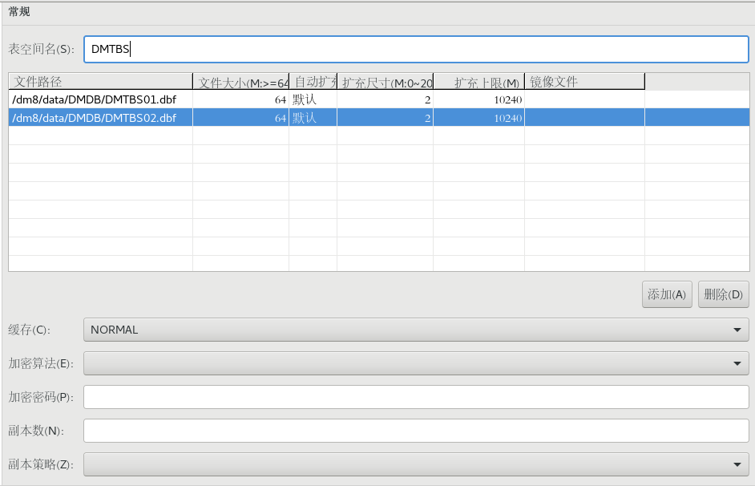Click the 扩充上限(M) column header
Screen dimensions: 755x486
[479, 82]
